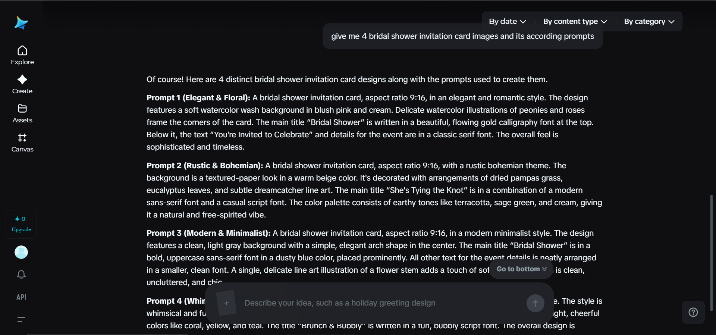Open the help question mark icon
Image resolution: width=716 pixels, height=335 pixels.
pos(693,312)
